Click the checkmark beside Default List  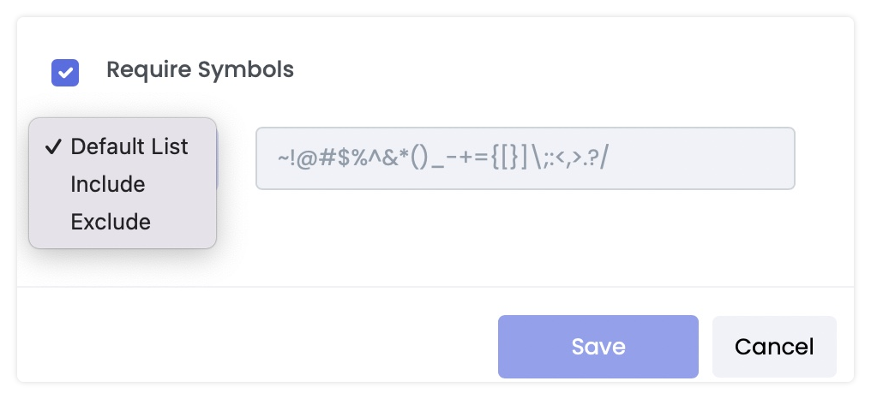[53, 146]
